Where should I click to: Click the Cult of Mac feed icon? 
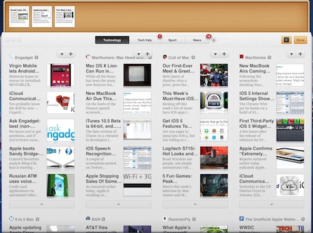[x=165, y=57]
